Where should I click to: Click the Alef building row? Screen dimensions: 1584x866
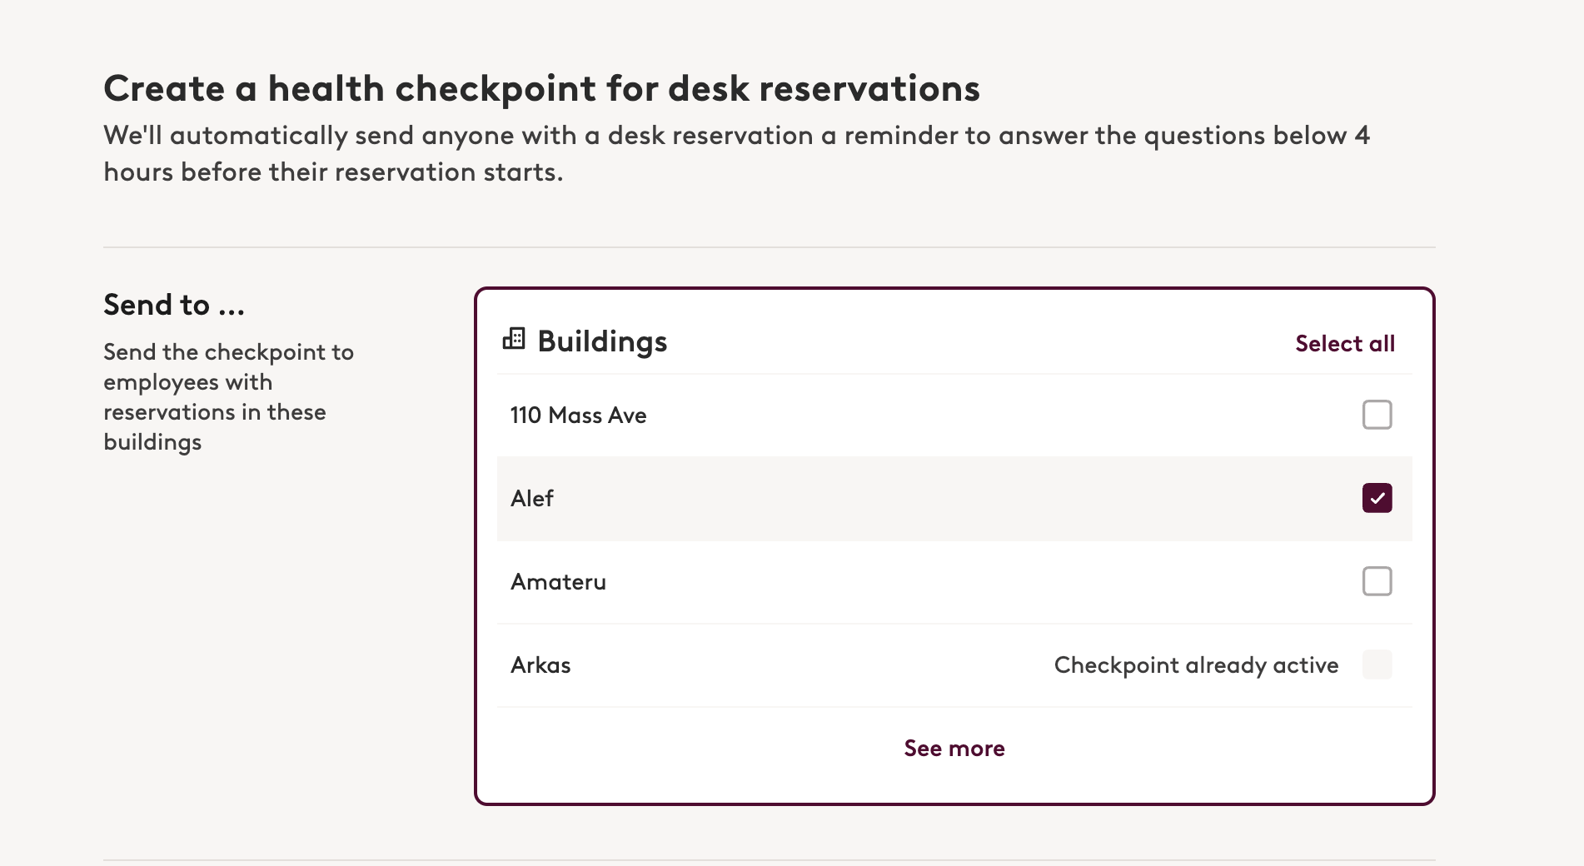point(954,498)
